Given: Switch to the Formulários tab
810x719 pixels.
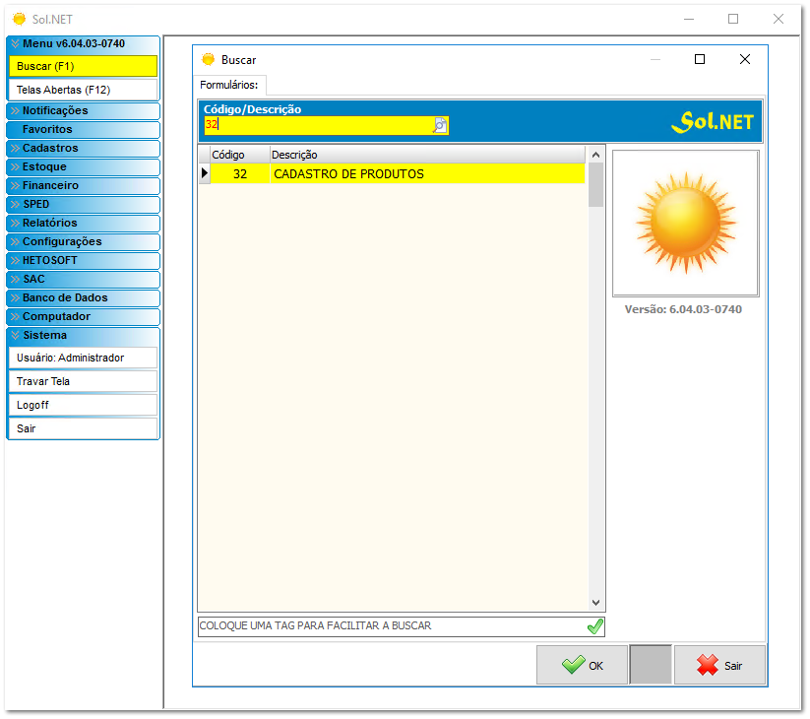Looking at the screenshot, I should pos(229,85).
